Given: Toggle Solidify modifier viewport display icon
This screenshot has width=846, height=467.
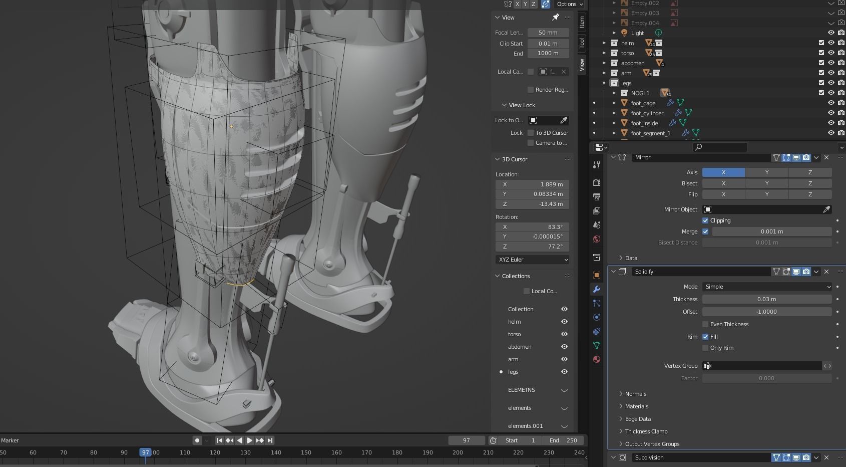Looking at the screenshot, I should (x=796, y=272).
